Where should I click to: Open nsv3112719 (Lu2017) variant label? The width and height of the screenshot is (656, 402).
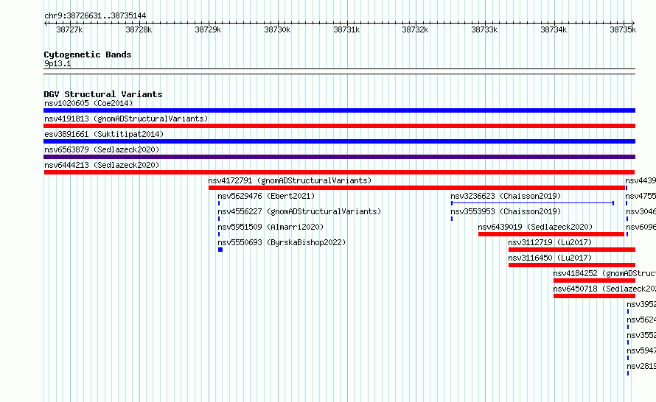[x=550, y=242]
